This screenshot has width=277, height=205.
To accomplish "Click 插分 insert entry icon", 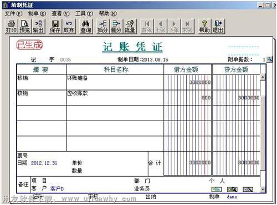I will 103,27.
